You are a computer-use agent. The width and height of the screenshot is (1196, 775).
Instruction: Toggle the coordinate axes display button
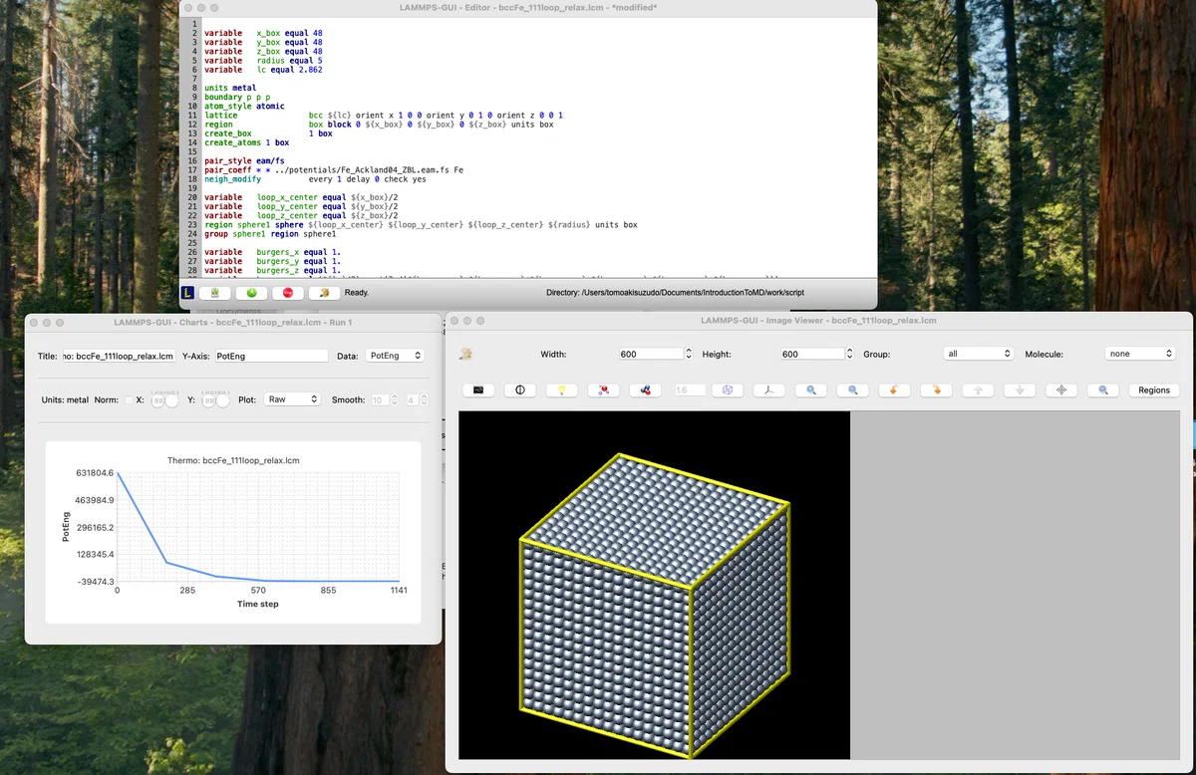tap(769, 390)
